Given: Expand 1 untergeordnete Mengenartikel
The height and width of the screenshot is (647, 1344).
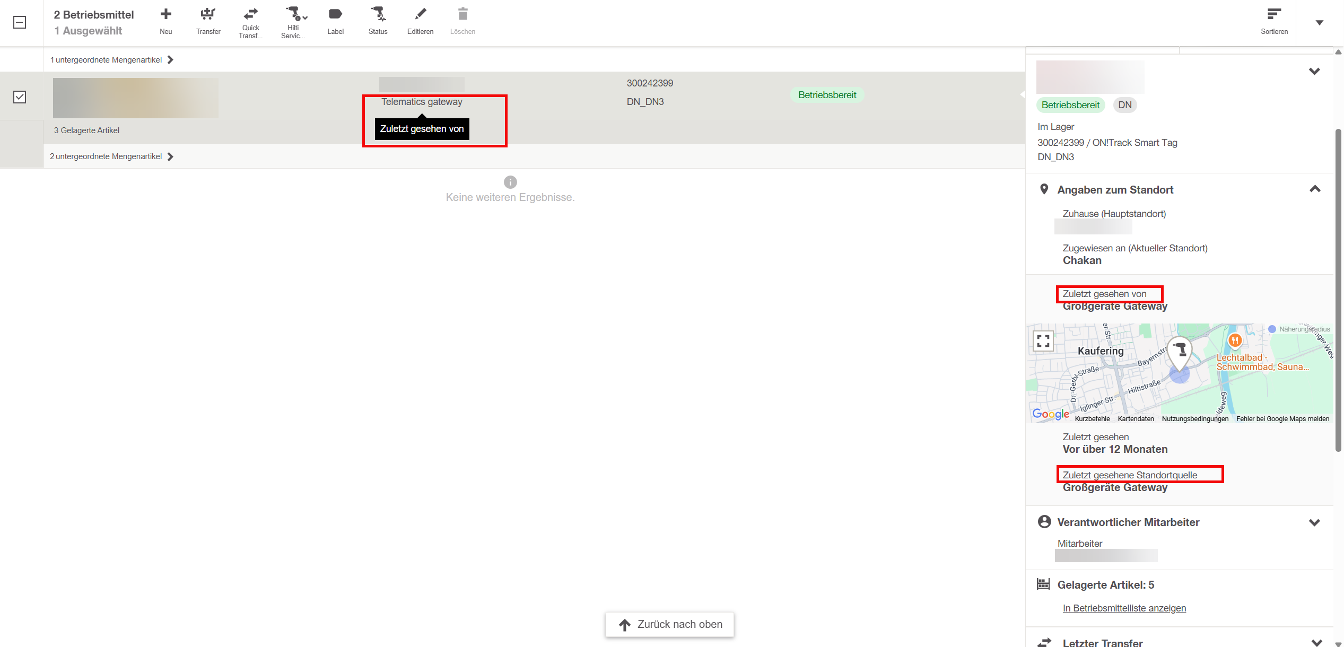Looking at the screenshot, I should click(112, 60).
